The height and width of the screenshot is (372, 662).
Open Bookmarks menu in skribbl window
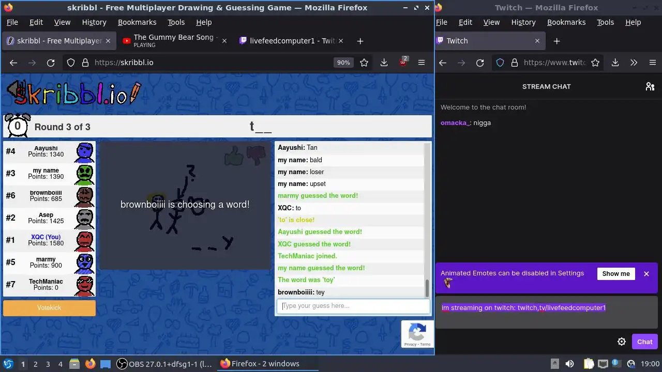coord(137,22)
